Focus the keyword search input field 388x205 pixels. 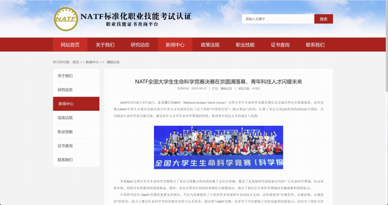pos(278,19)
